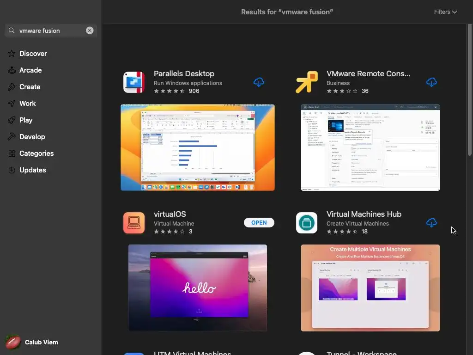Open the Categories tab label
This screenshot has width=473, height=355.
[36, 153]
